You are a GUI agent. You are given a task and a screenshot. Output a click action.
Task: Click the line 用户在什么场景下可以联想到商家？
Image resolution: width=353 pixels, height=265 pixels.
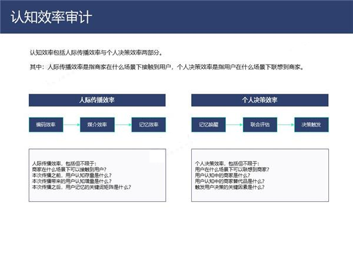click(x=232, y=169)
